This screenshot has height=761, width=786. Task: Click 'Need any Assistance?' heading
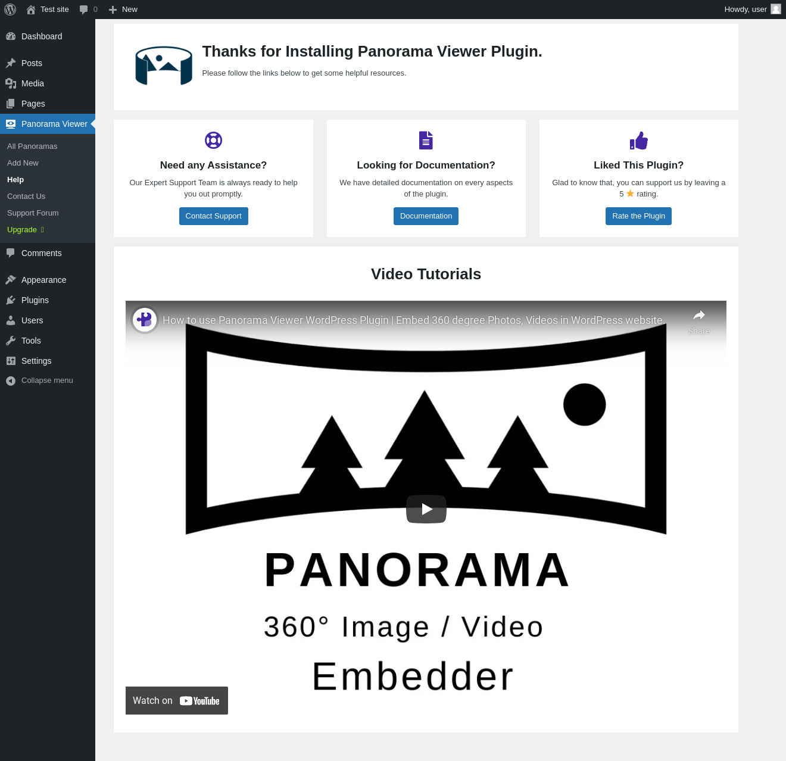tap(213, 166)
